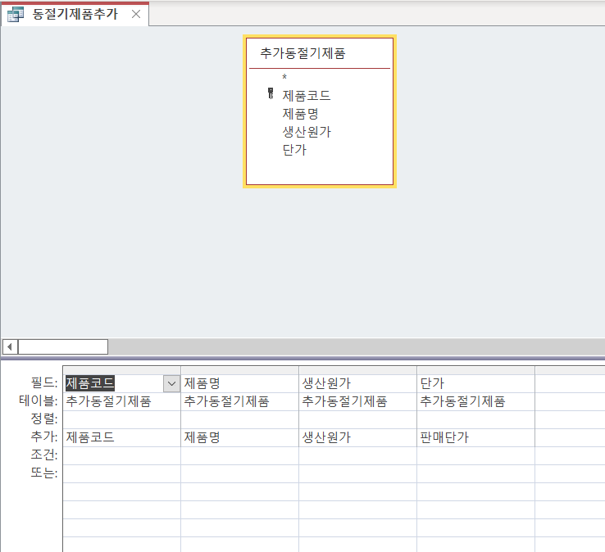Close the 동절기제품추가 query tab
The width and height of the screenshot is (605, 552).
[136, 15]
